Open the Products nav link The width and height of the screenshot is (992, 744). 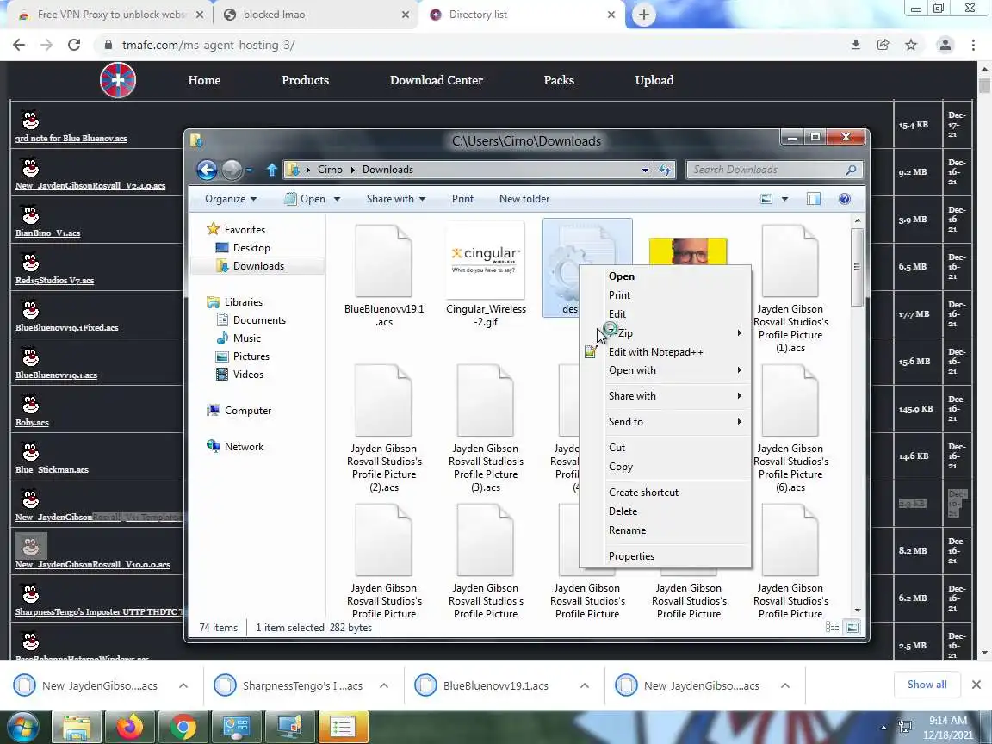tap(305, 80)
